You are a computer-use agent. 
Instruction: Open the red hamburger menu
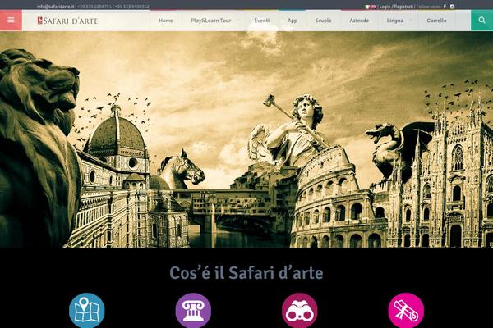11,20
